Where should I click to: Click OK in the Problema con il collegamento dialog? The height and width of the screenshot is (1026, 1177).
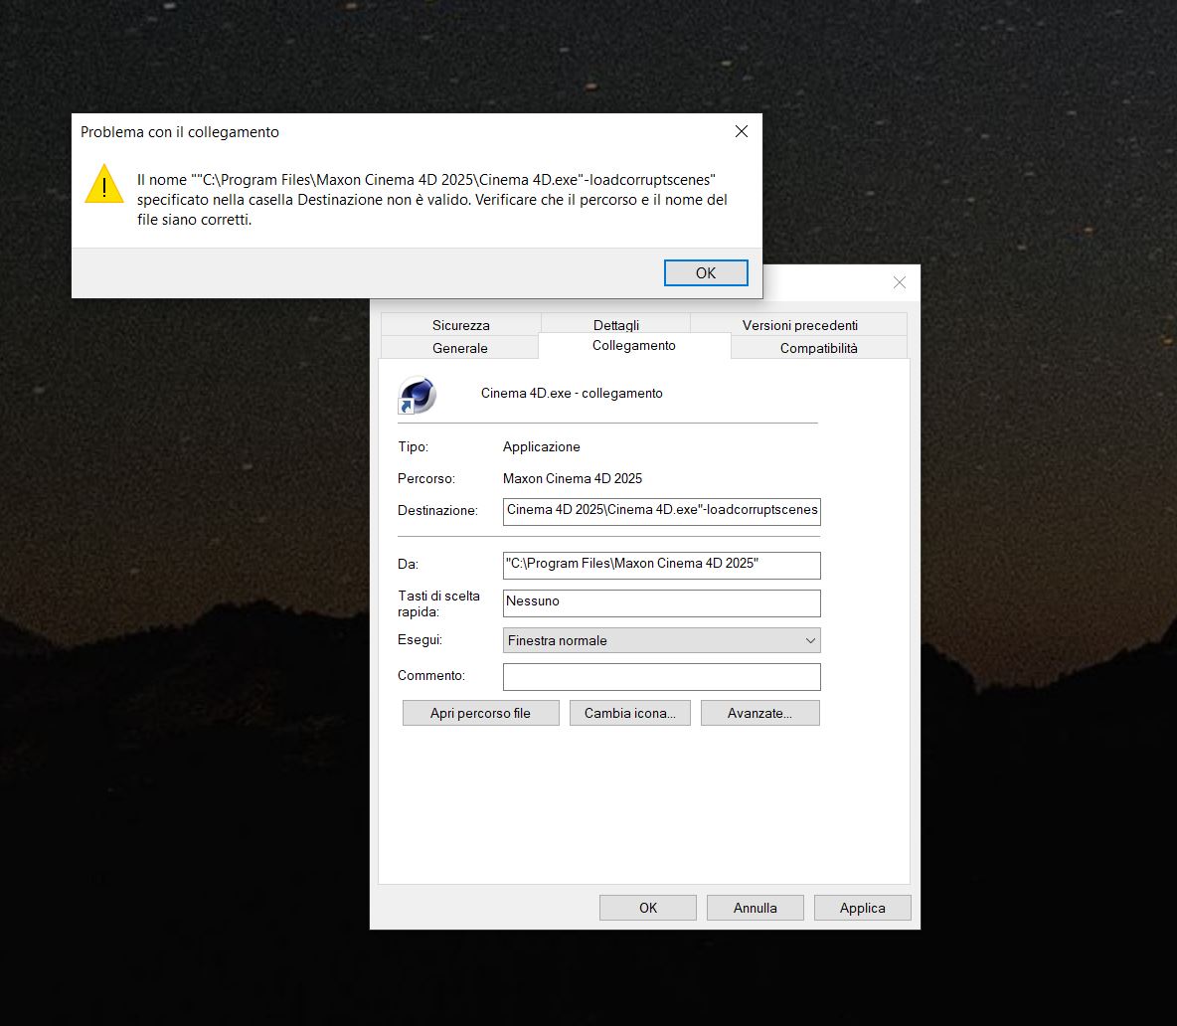tap(706, 273)
